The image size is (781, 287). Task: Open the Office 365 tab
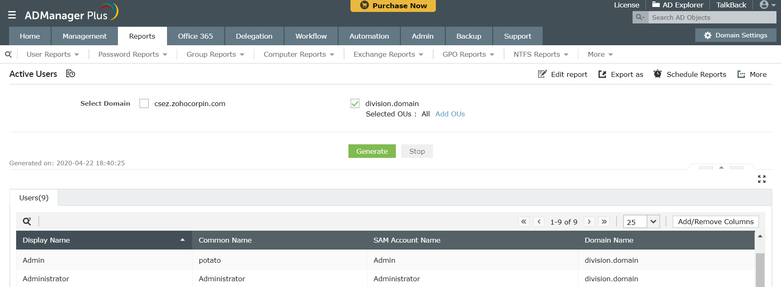click(x=195, y=36)
